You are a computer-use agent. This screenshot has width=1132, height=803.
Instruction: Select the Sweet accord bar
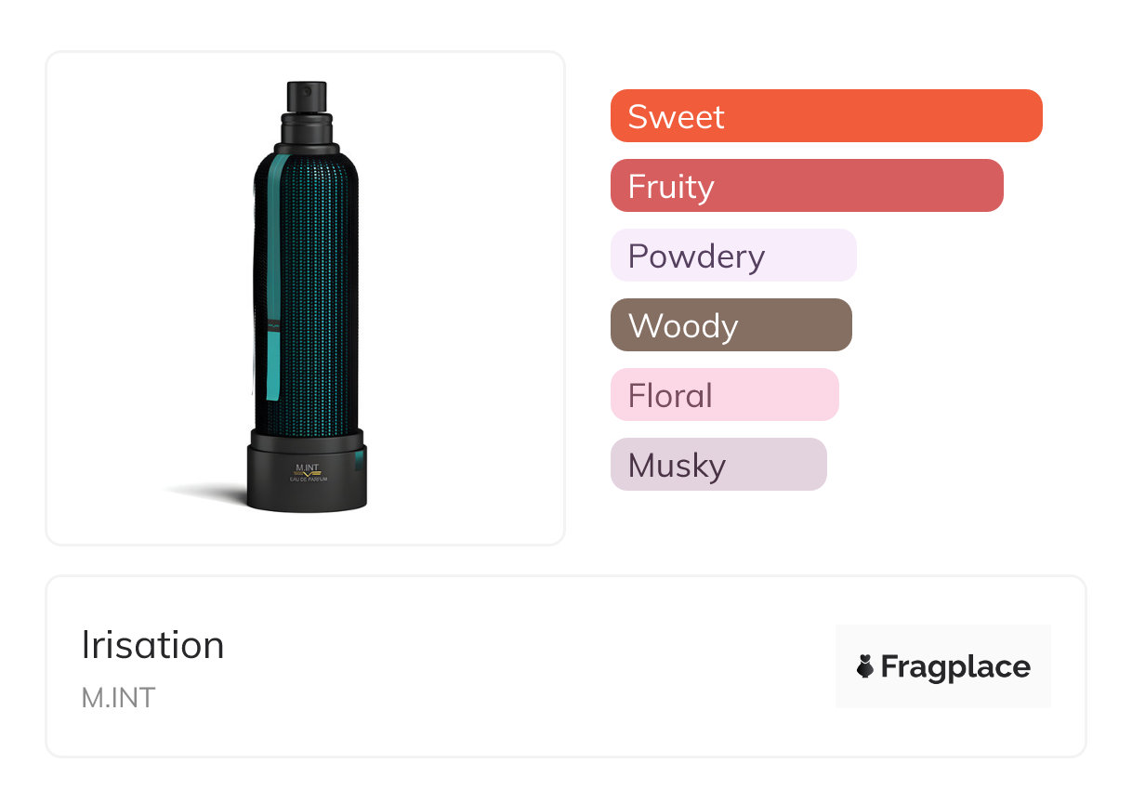(825, 116)
